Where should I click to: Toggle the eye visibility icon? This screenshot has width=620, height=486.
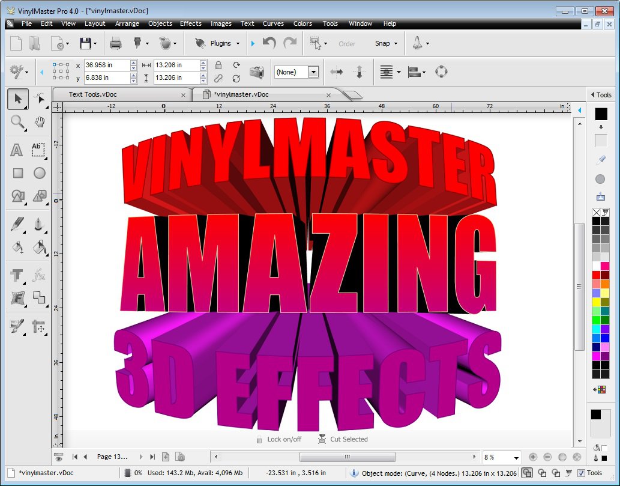[x=59, y=457]
